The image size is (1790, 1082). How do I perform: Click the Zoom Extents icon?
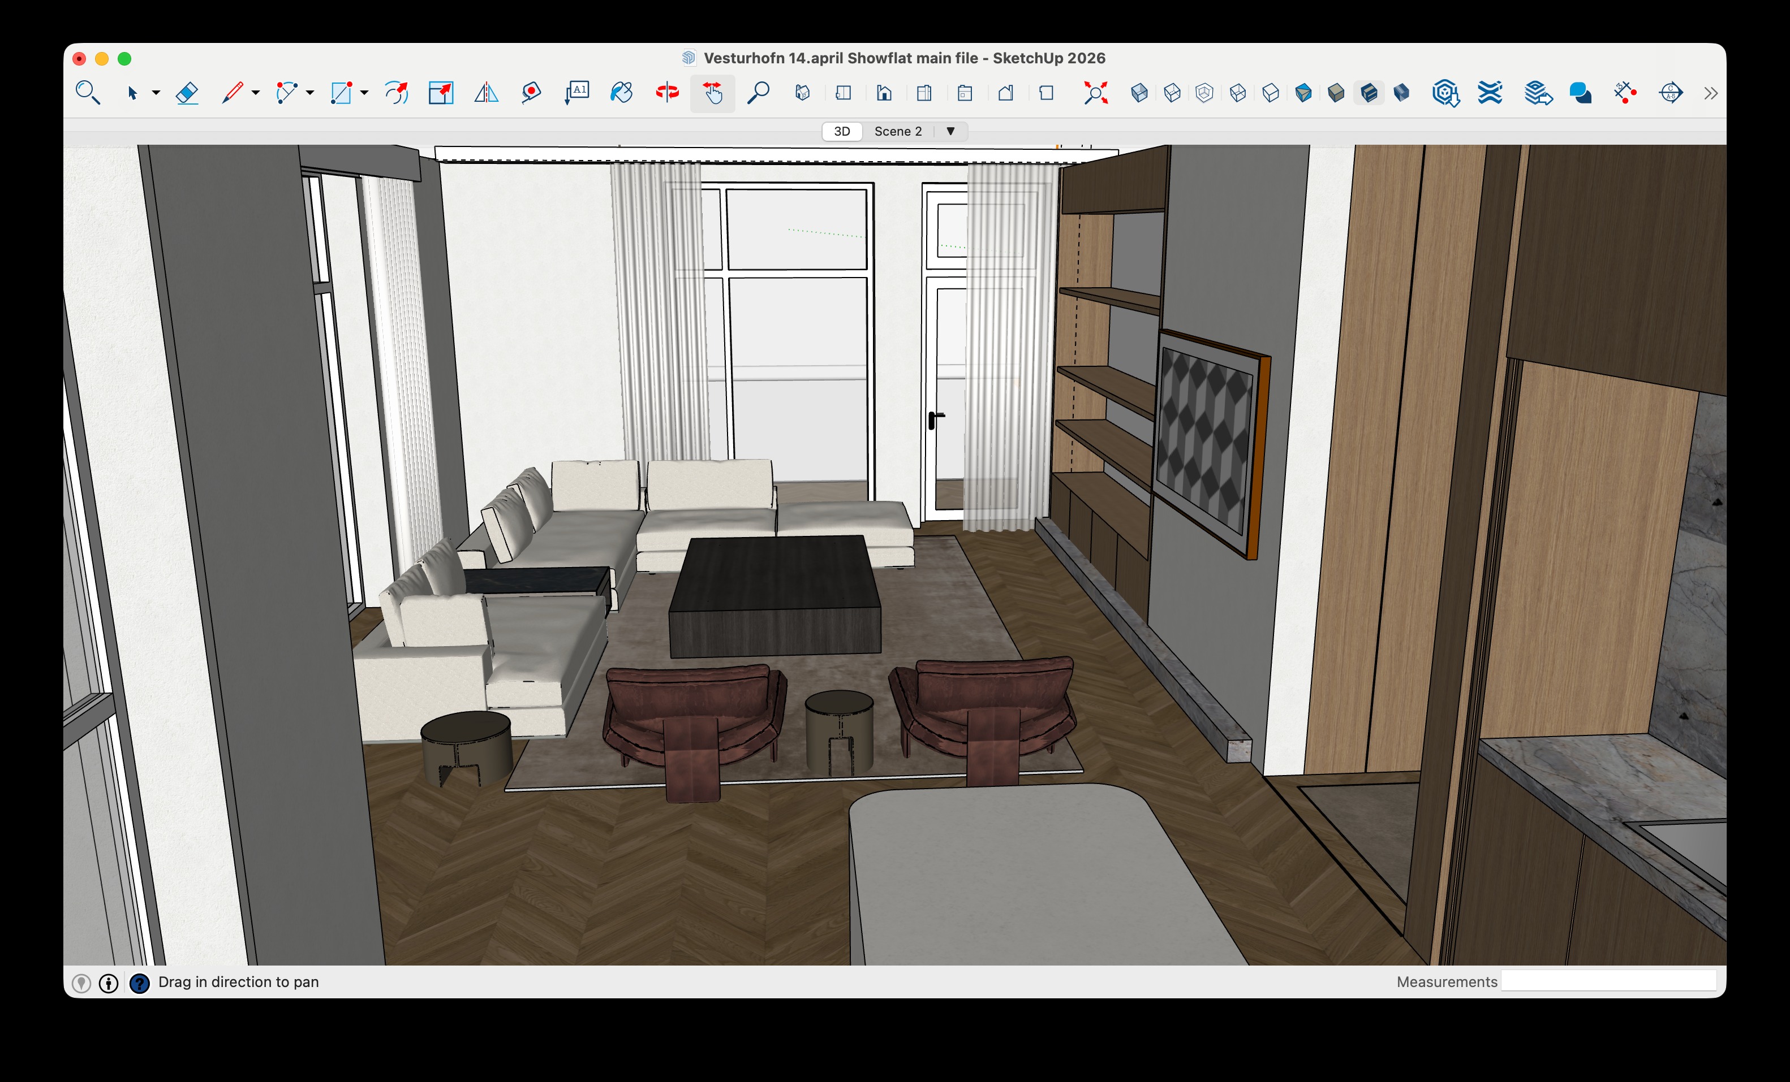coord(1095,93)
